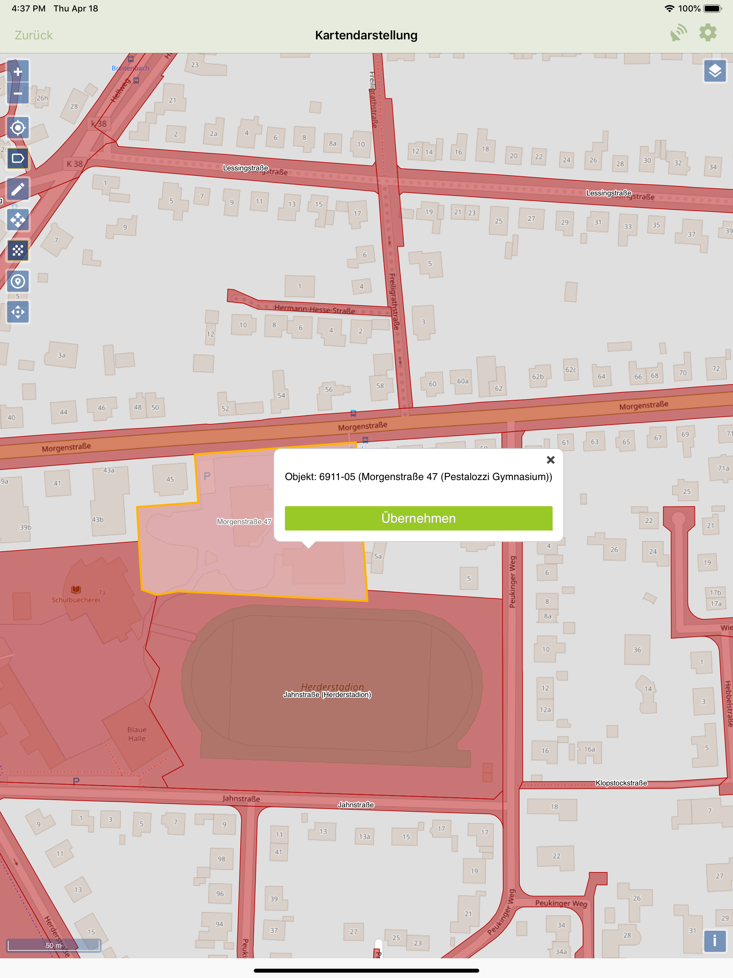Tap house number 16a
This screenshot has width=733, height=978.
click(x=589, y=749)
